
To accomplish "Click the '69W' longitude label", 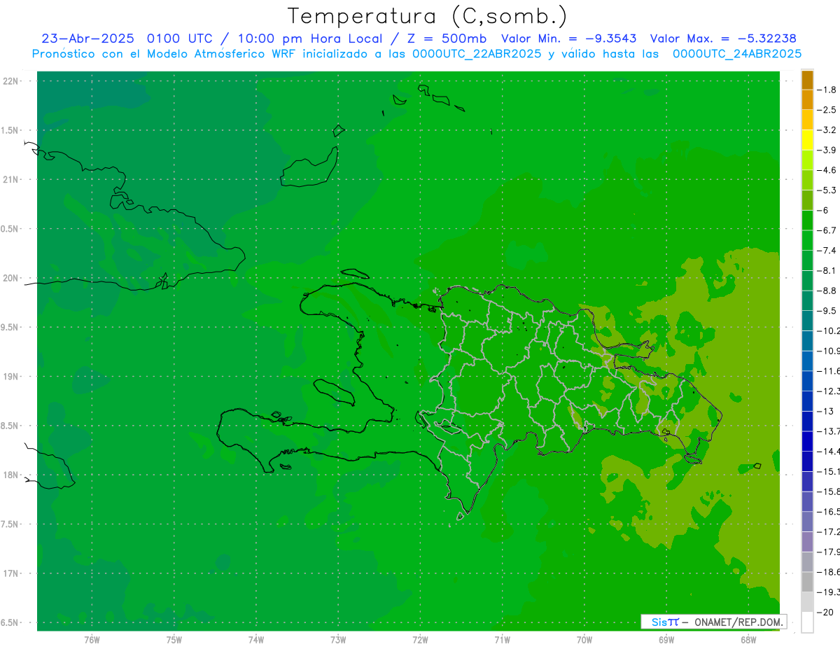I will tap(666, 639).
